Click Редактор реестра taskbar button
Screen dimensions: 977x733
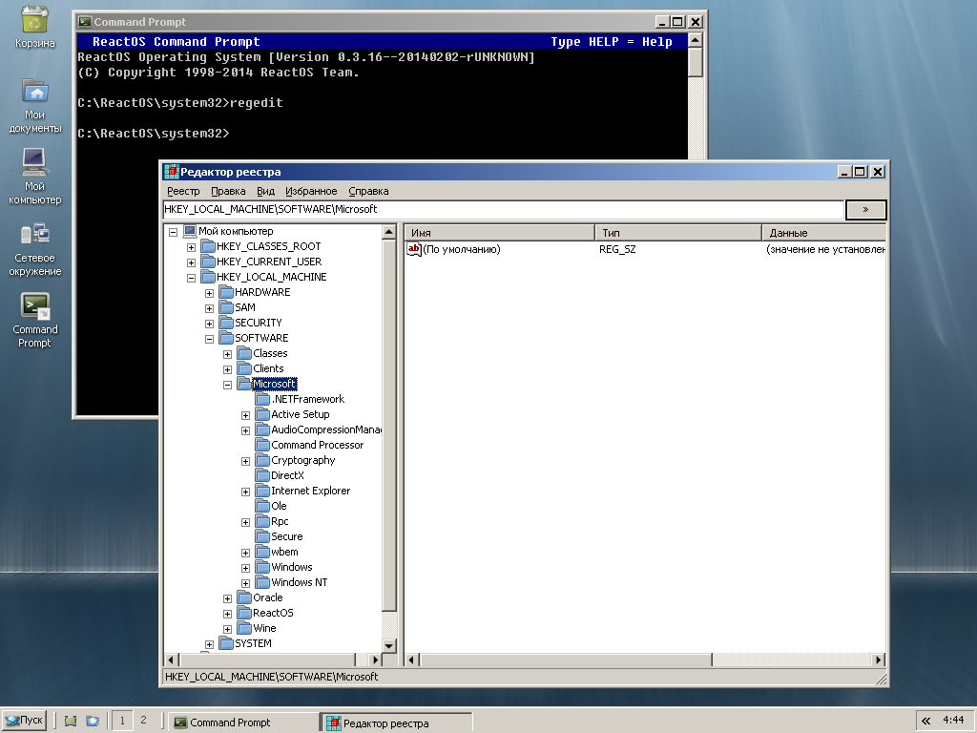(398, 723)
